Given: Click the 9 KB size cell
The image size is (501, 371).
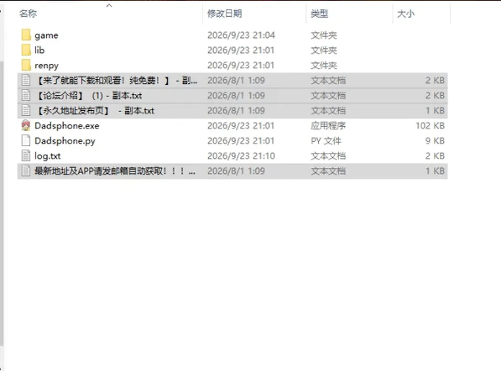Looking at the screenshot, I should 435,141.
